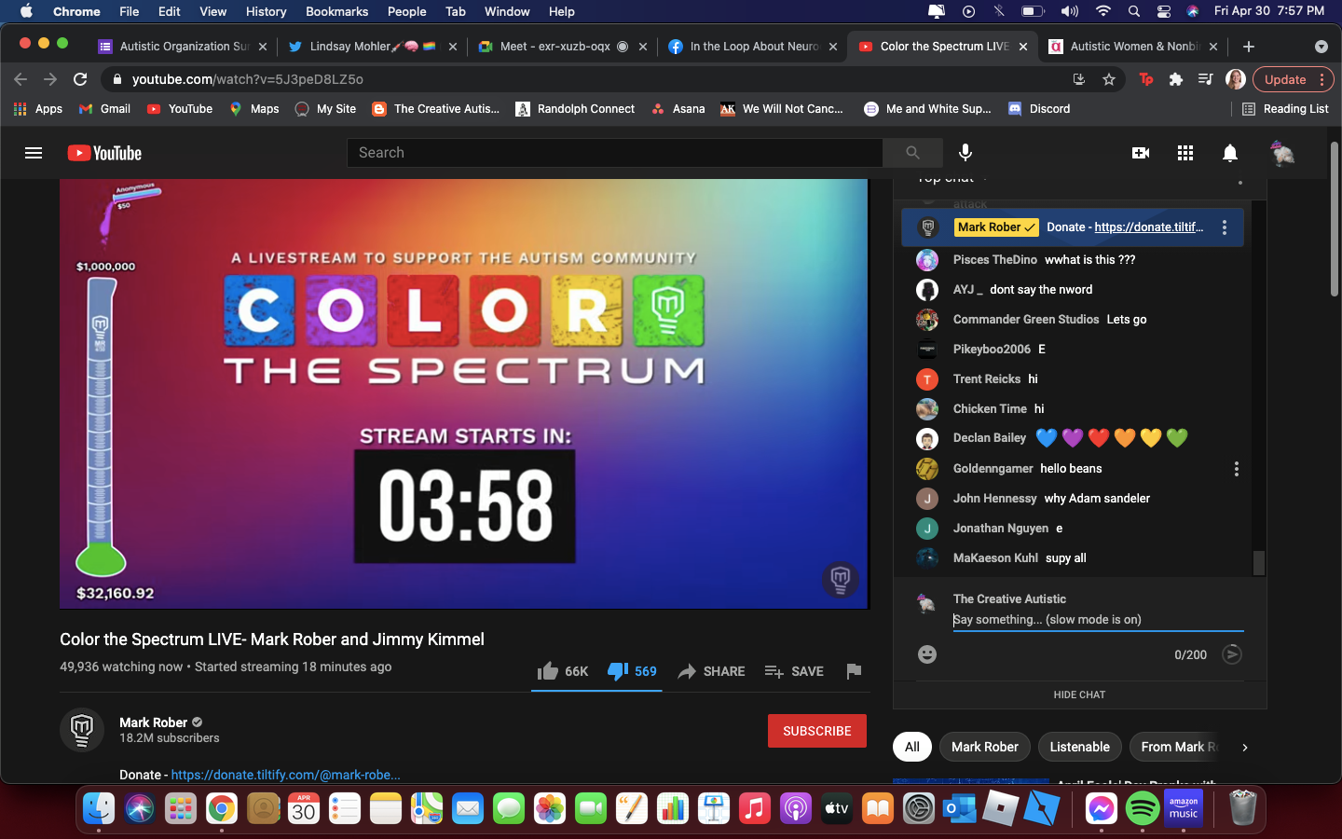This screenshot has width=1342, height=839.
Task: Click the red SUBSCRIBE button
Action: 816,731
